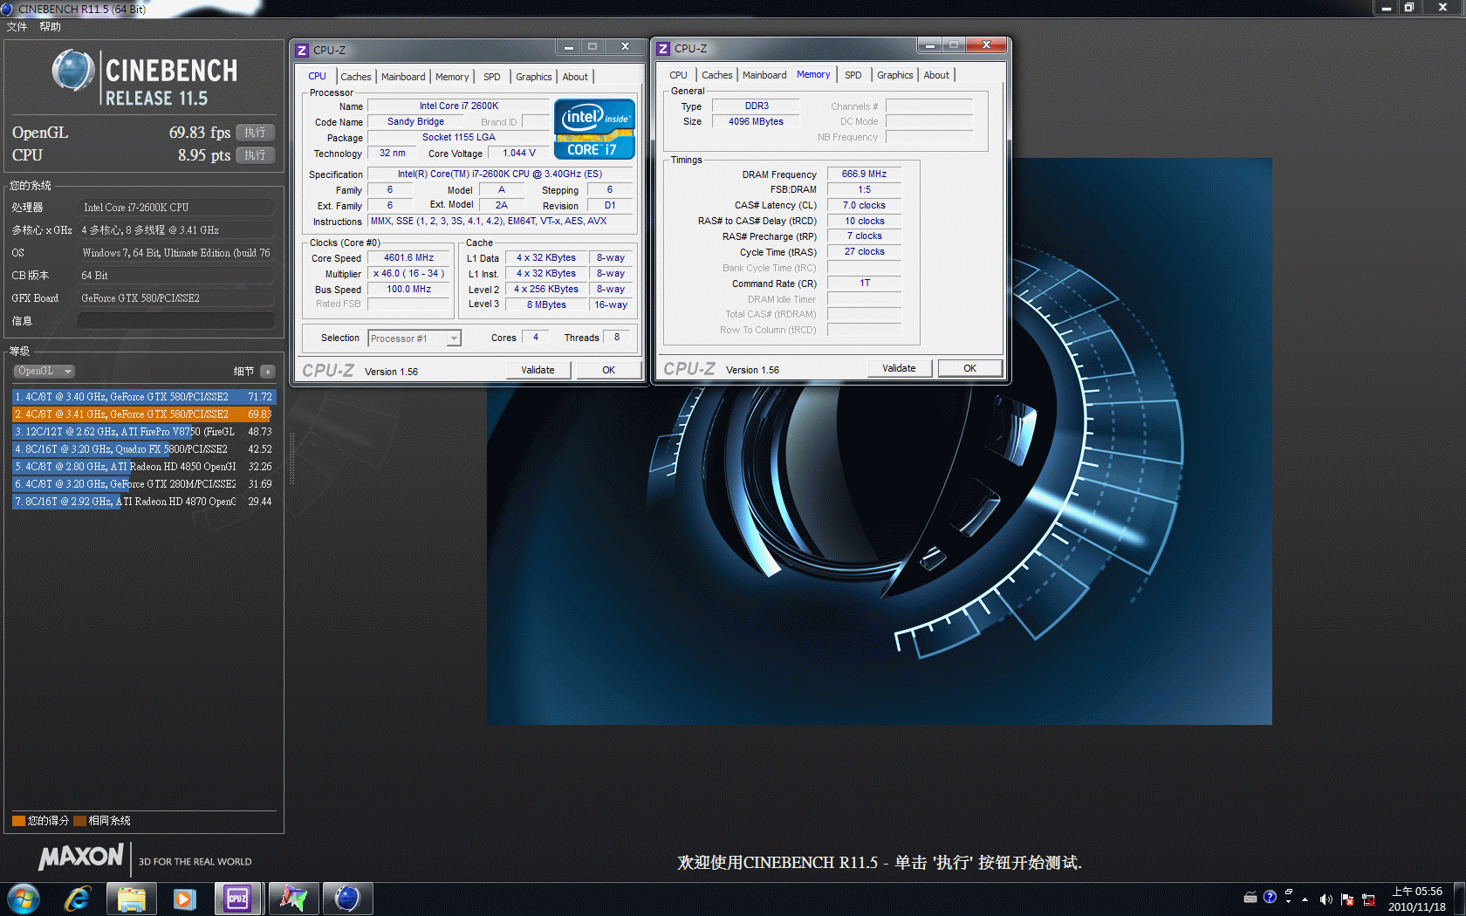Open Internet Explorer from taskbar
Screen dimensions: 1466x916
[x=78, y=899]
